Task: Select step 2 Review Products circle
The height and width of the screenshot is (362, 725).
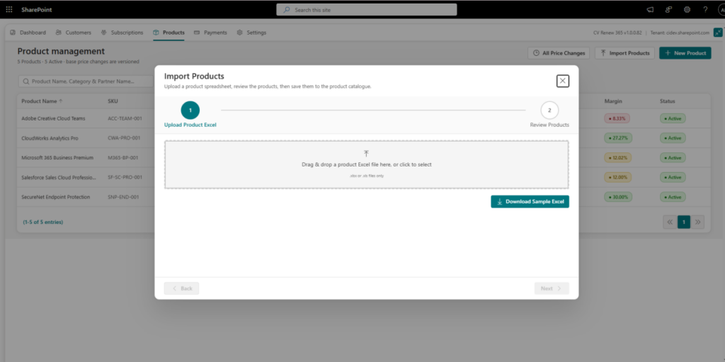Action: click(549, 111)
